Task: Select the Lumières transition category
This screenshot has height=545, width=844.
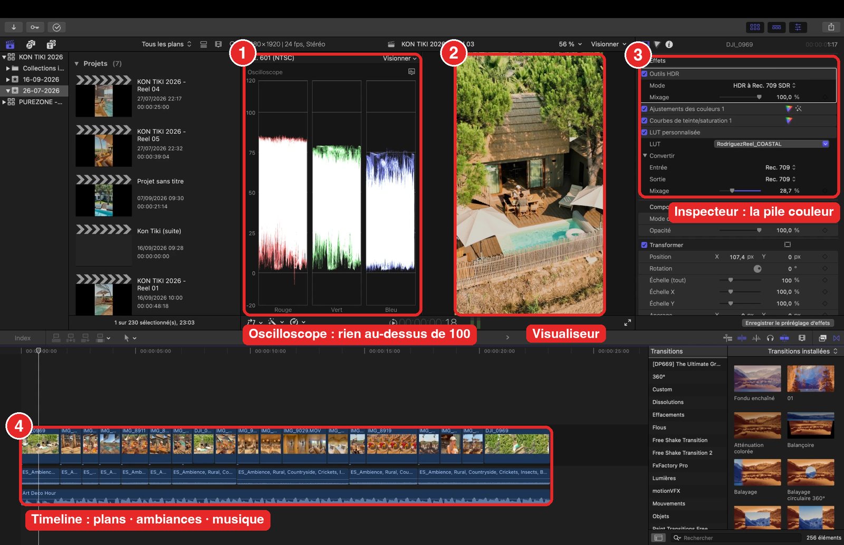Action: pyautogui.click(x=664, y=478)
